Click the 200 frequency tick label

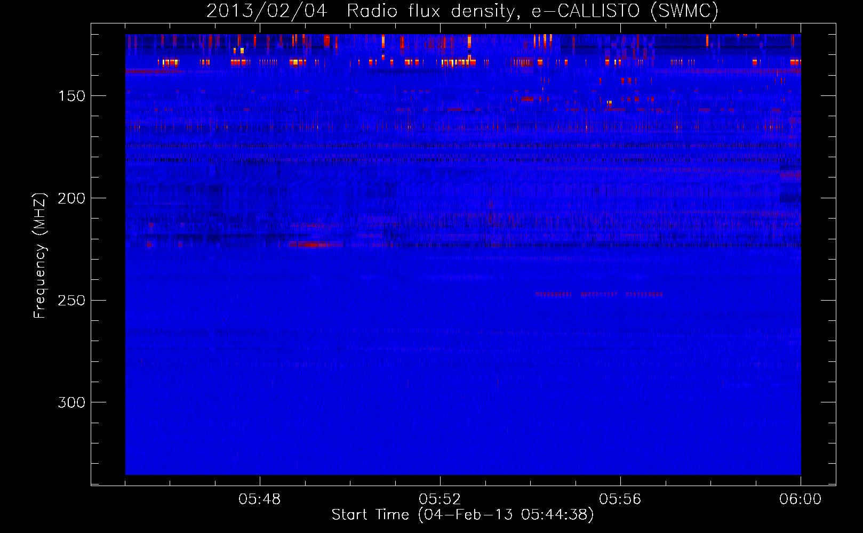point(71,198)
